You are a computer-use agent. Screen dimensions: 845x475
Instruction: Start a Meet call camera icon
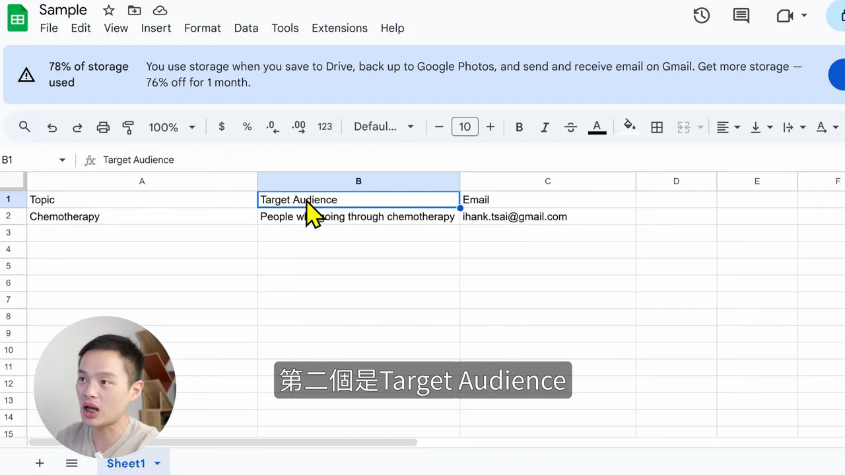pos(785,15)
